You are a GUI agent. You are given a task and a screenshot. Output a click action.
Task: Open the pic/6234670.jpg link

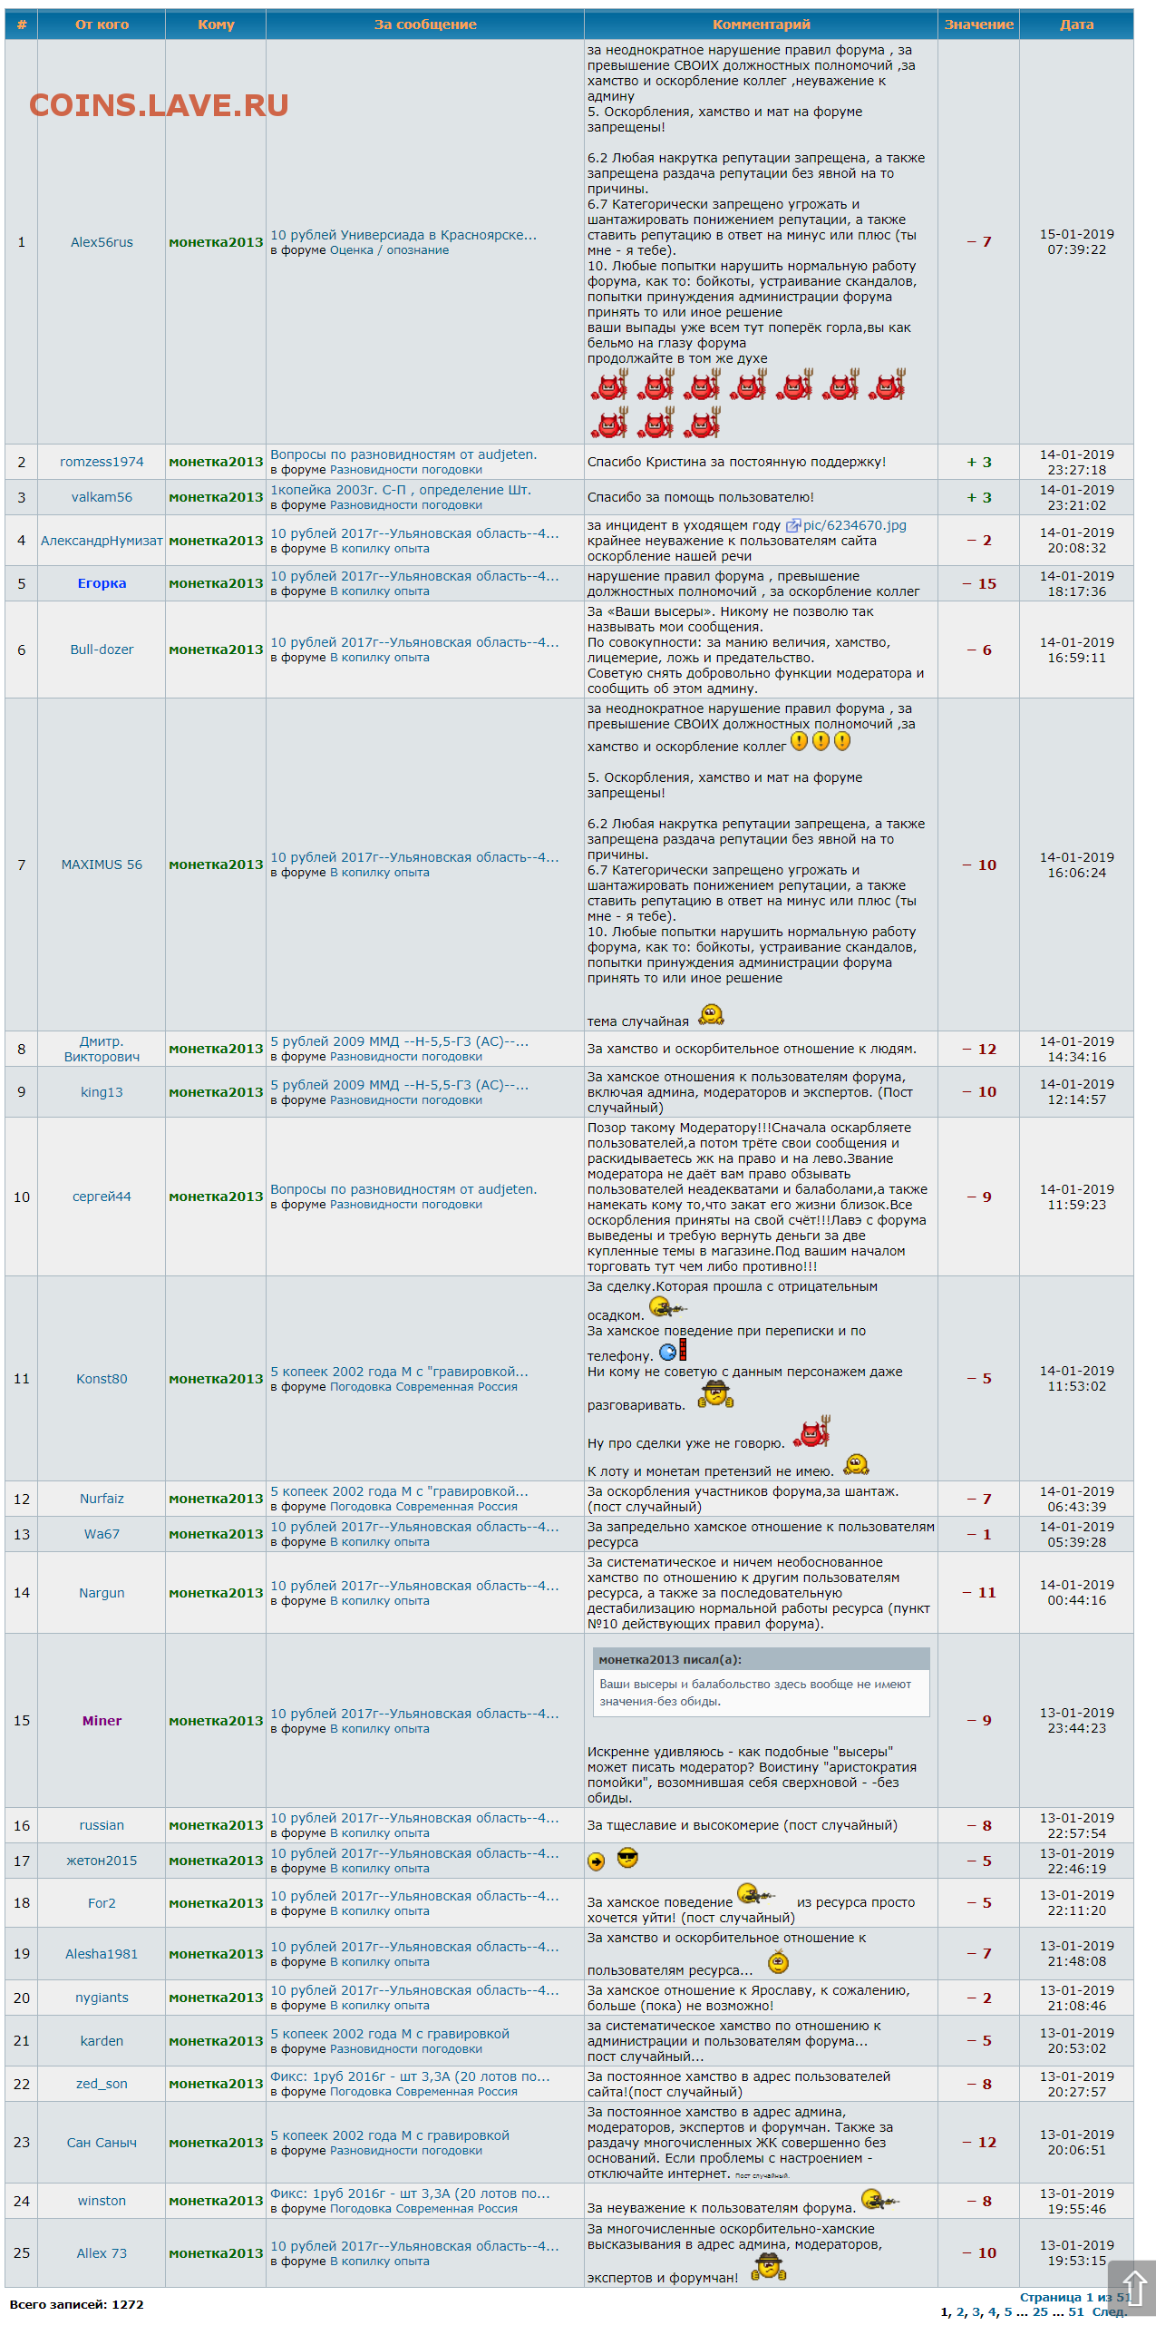point(854,525)
